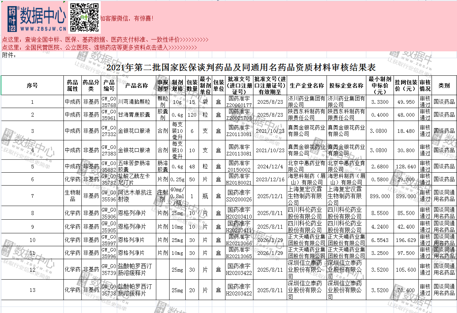Image resolution: width=457 pixels, height=313 pixels.
Task: Select product code GW_GO35906
Action: [109, 213]
